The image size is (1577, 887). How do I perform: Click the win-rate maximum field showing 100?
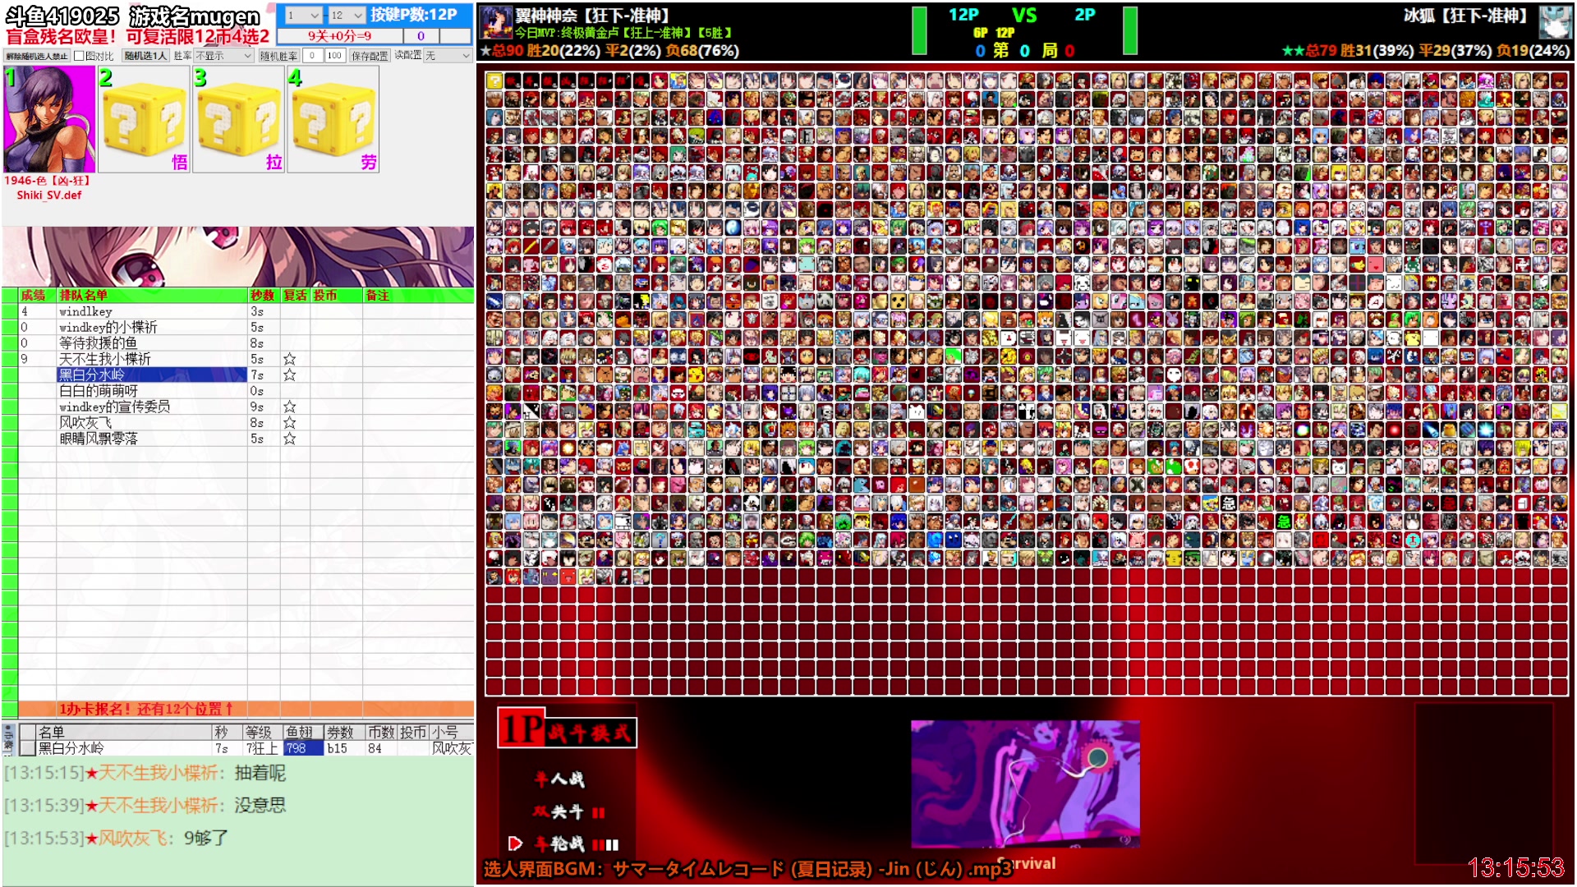pyautogui.click(x=333, y=56)
